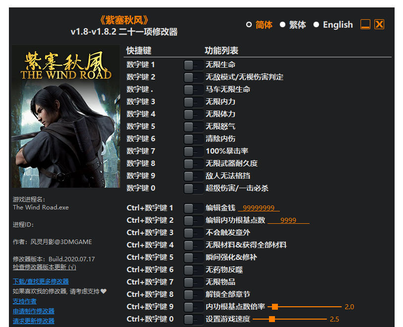Viewport: 403px width, 327px height.
Task: Click the heart icon after 请考虑支持
Action: click(103, 291)
